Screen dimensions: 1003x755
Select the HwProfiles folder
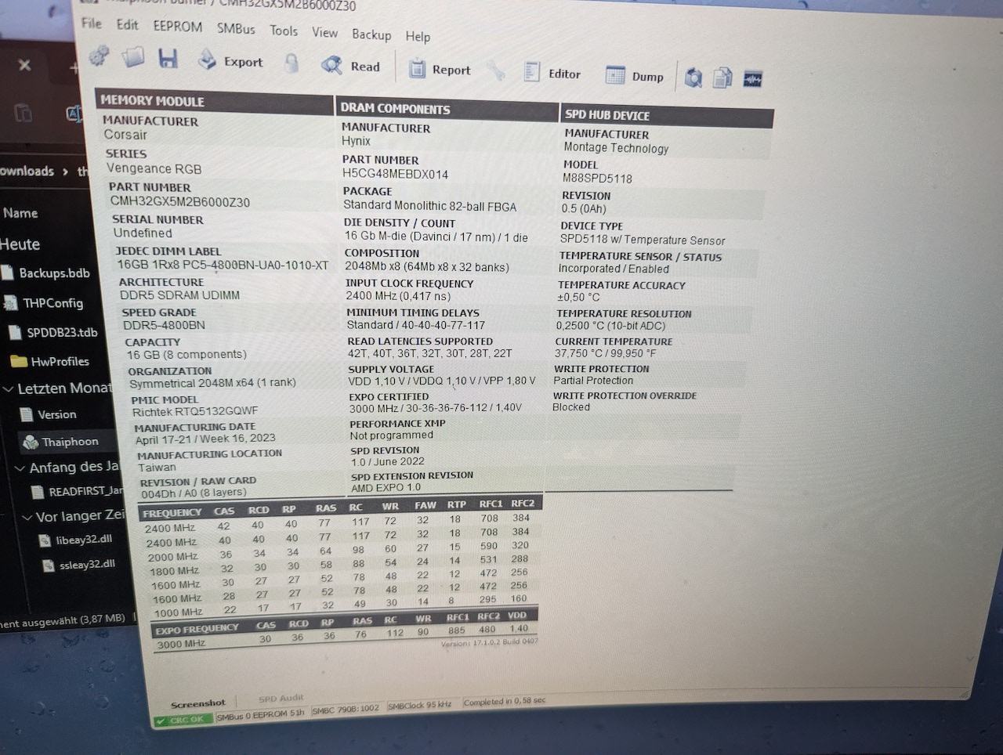pos(50,361)
